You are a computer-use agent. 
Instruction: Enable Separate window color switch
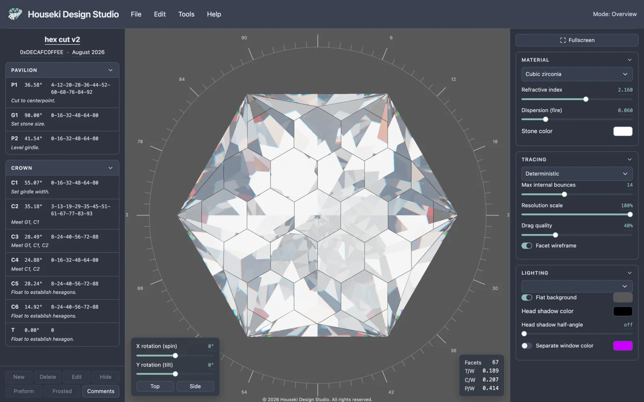coord(527,346)
